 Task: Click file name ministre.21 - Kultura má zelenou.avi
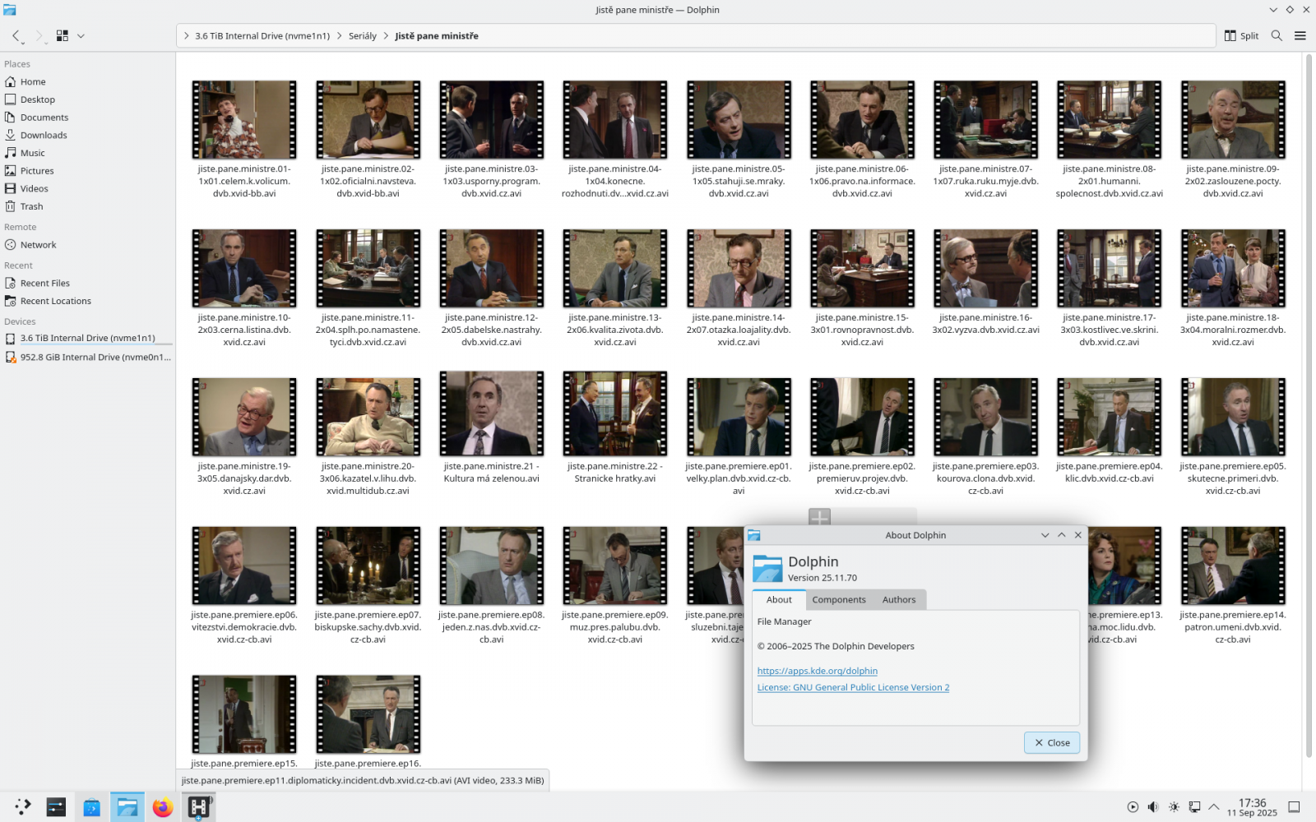(492, 473)
